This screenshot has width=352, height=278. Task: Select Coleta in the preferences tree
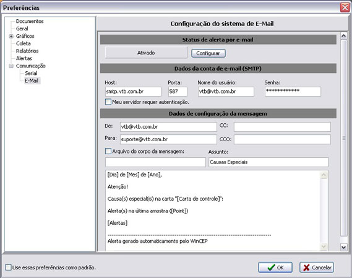point(23,43)
